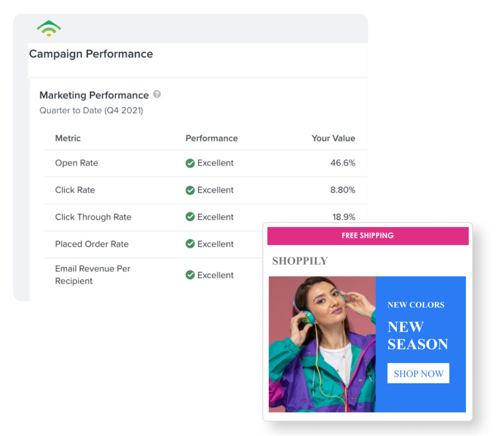This screenshot has height=436, width=500.
Task: Select the Open Rate metric label
Action: click(77, 163)
